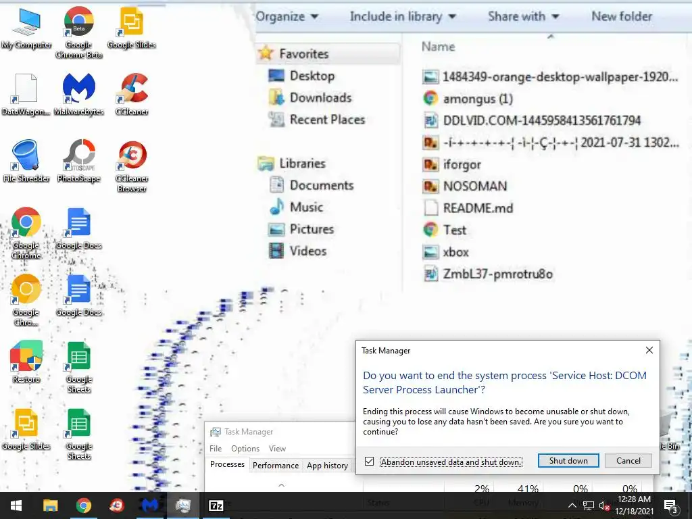Open Recent Places in Favorites
This screenshot has height=519, width=692.
[317, 120]
